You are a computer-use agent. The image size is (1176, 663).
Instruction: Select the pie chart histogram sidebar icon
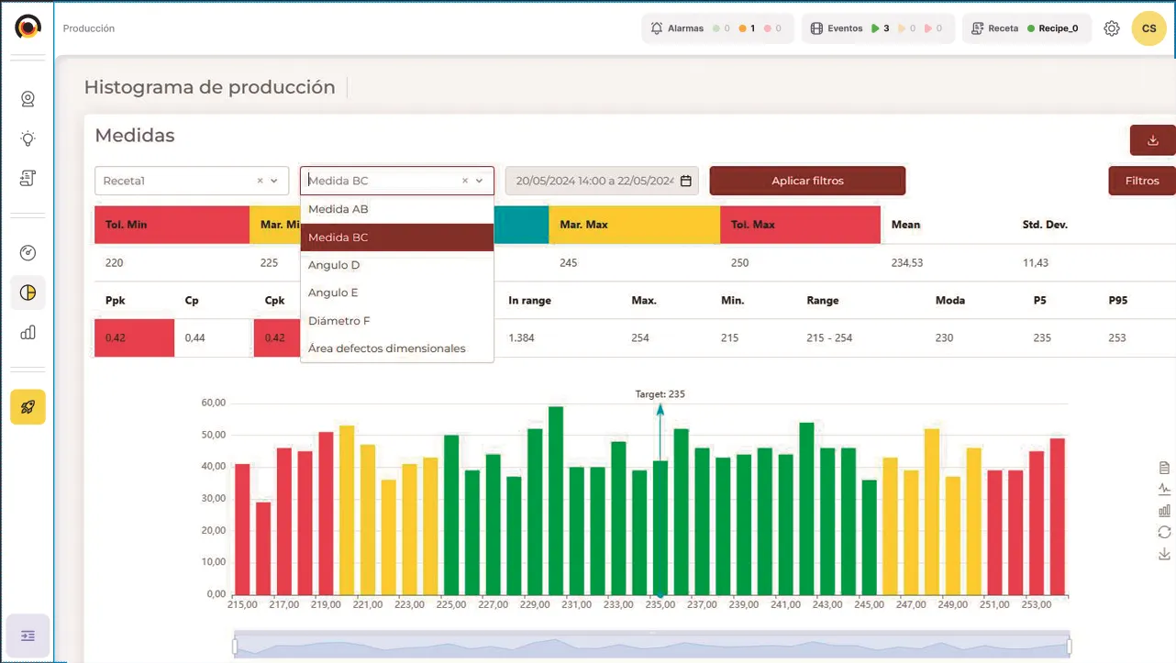(x=28, y=293)
